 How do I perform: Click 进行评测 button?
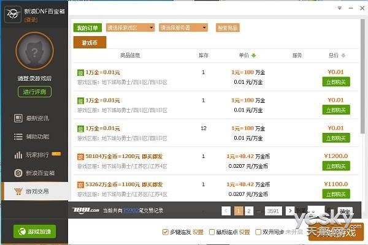point(34,92)
